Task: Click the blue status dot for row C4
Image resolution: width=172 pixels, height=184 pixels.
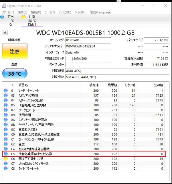Action: 6,149
